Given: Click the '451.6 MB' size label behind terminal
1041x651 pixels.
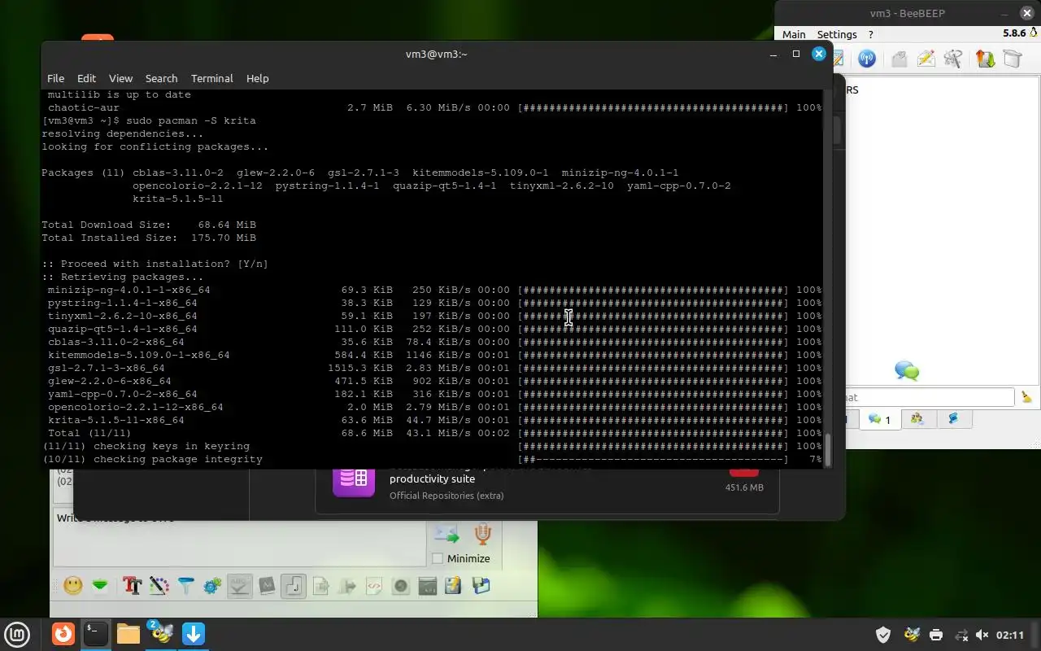Looking at the screenshot, I should (x=744, y=487).
